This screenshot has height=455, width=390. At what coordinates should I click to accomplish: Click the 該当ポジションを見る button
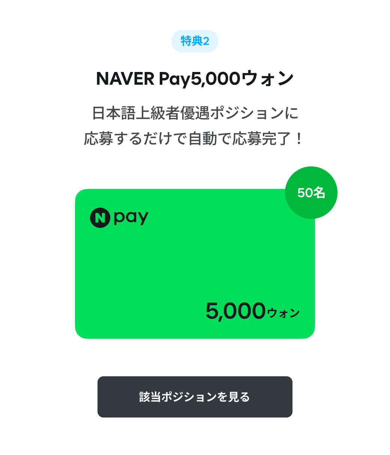click(195, 397)
